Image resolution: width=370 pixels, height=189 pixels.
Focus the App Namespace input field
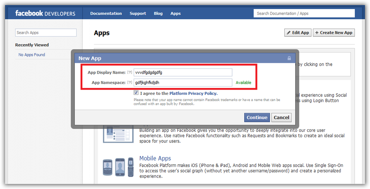pos(183,82)
